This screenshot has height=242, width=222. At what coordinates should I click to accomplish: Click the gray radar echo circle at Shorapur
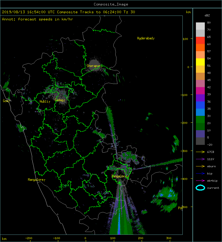coord(95,65)
